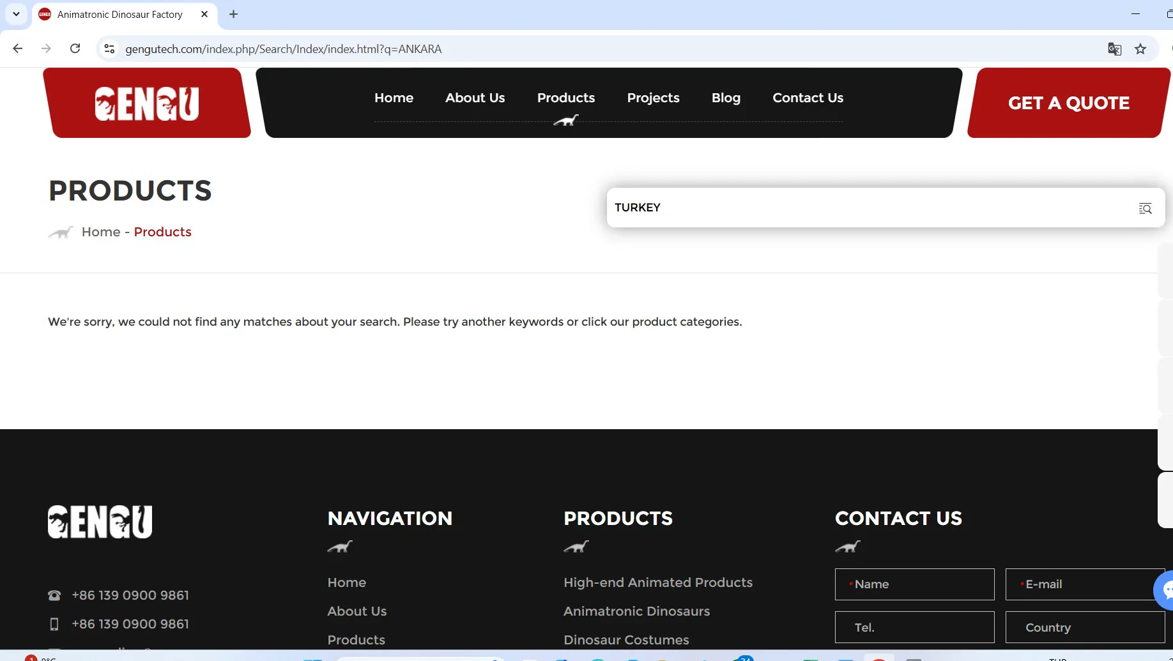Viewport: 1173px width, 661px height.
Task: Click the white GENGU footer logo
Action: [x=100, y=522]
